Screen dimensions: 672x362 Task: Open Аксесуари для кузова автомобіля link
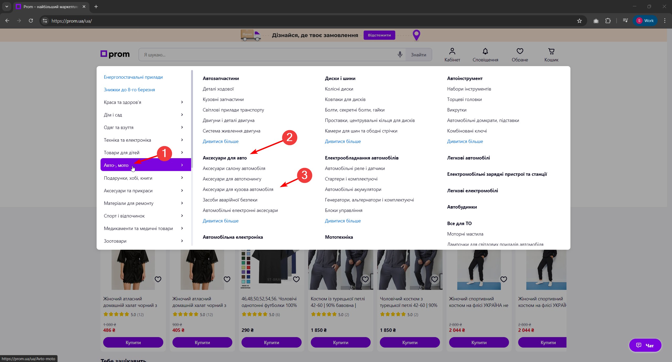(238, 189)
